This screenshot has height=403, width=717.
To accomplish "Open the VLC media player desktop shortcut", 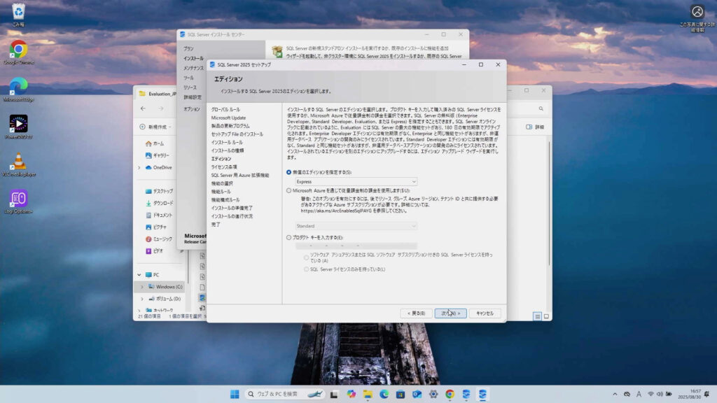I will [x=18, y=164].
